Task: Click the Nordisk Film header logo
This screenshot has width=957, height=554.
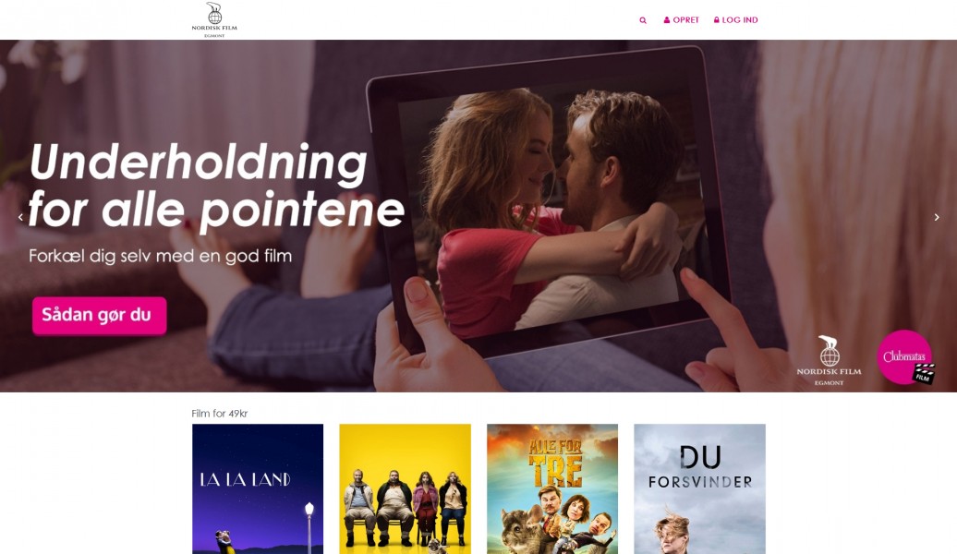Action: point(214,19)
